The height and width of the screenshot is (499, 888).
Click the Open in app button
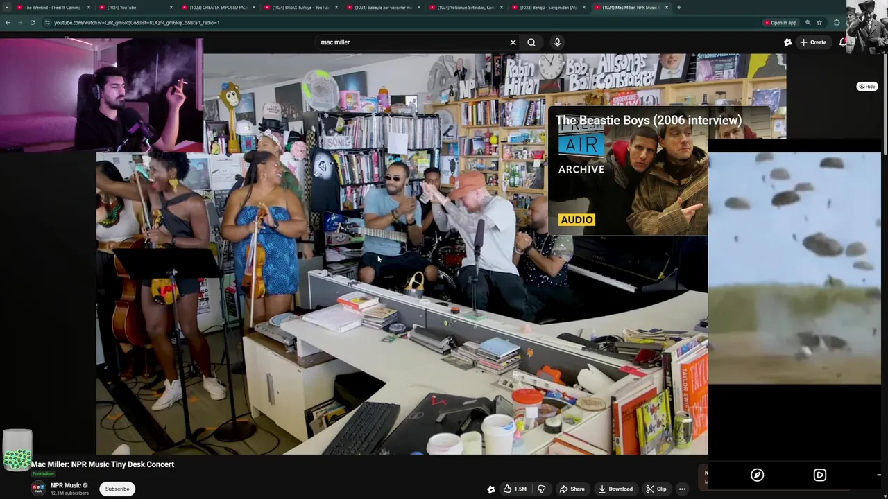coord(780,22)
